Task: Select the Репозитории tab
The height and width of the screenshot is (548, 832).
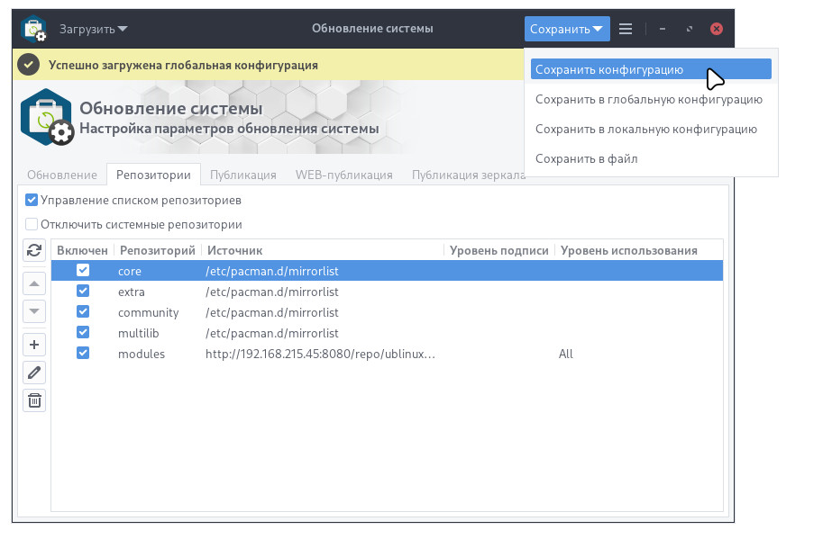Action: pyautogui.click(x=153, y=175)
